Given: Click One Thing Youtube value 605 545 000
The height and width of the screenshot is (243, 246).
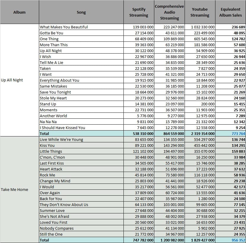Looking at the screenshot, I should [200, 39].
